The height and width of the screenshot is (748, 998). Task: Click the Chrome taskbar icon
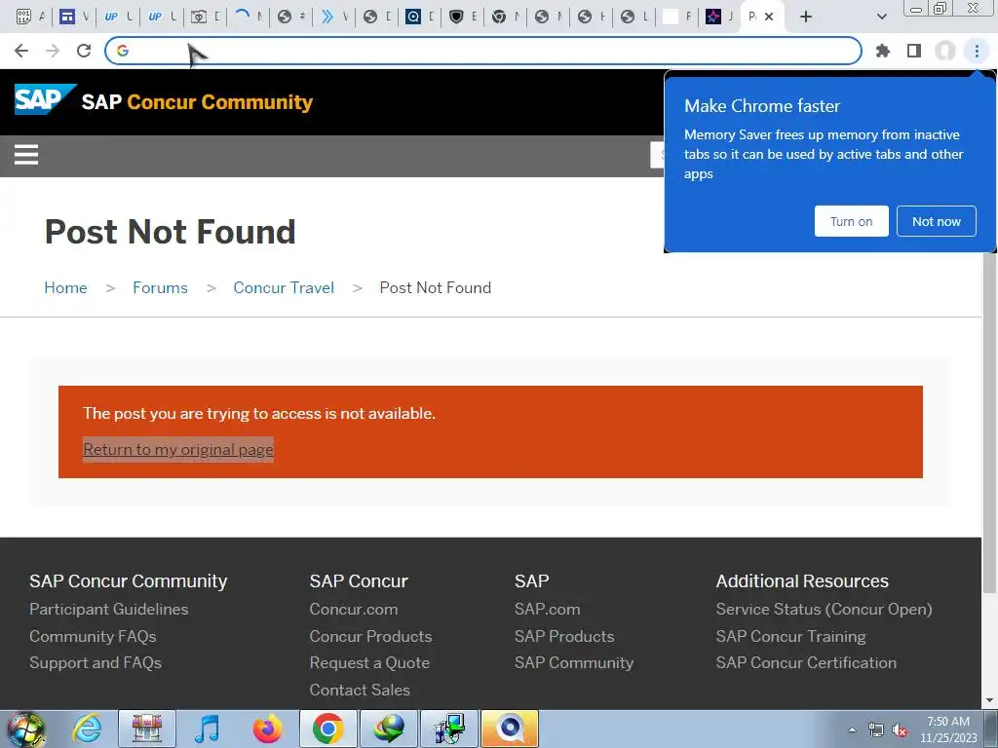(327, 729)
